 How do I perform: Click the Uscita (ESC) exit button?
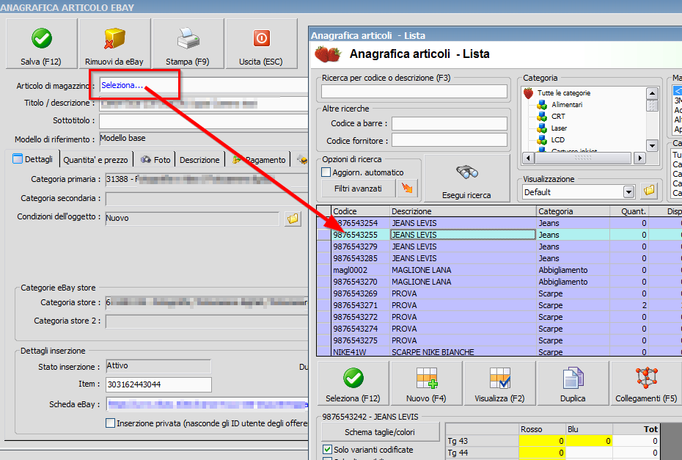click(261, 44)
